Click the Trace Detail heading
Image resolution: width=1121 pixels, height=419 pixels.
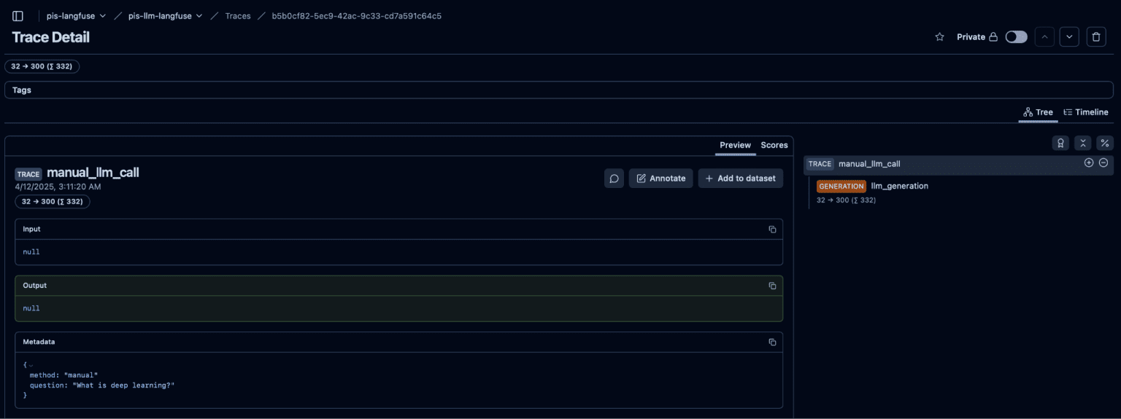50,37
